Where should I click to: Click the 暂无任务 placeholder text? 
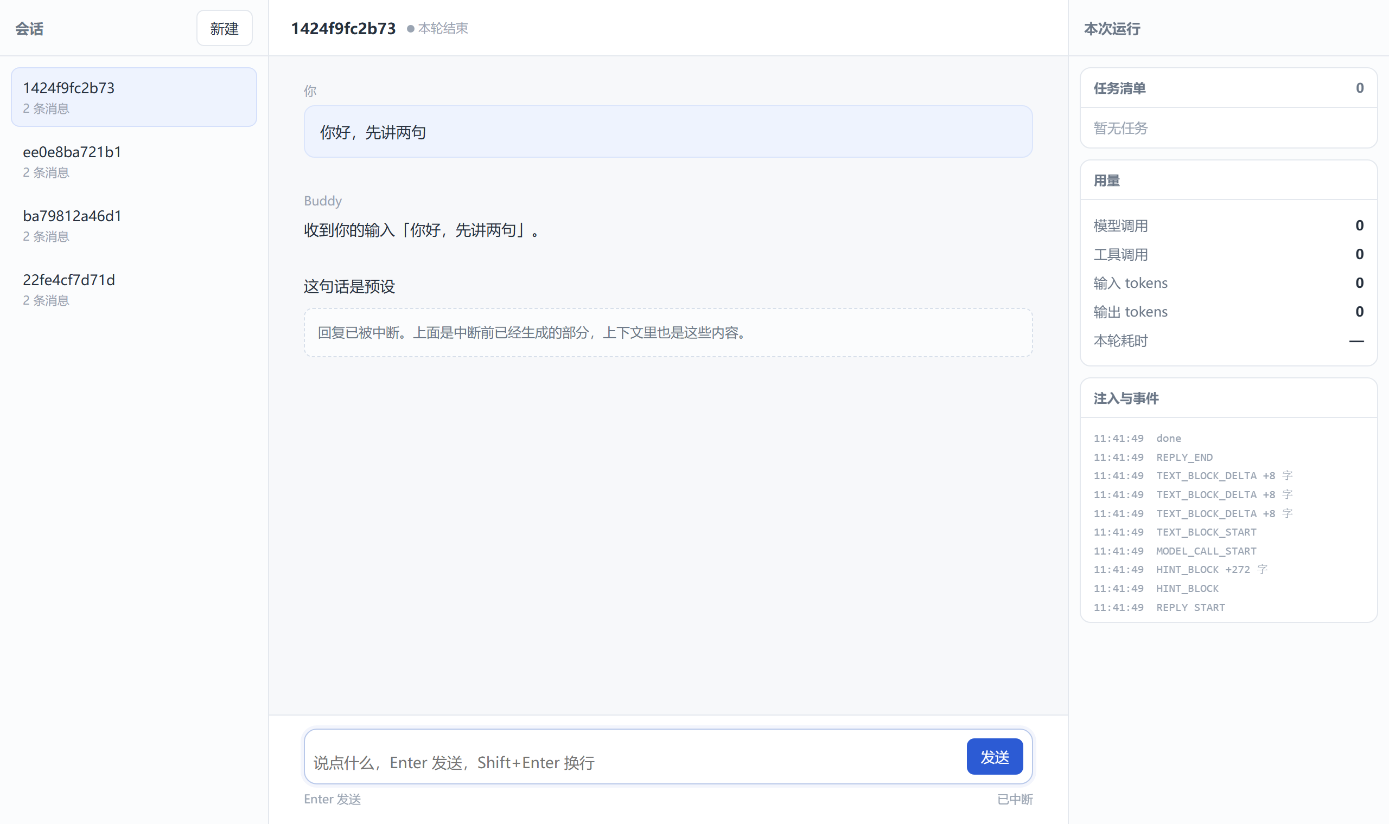tap(1120, 128)
